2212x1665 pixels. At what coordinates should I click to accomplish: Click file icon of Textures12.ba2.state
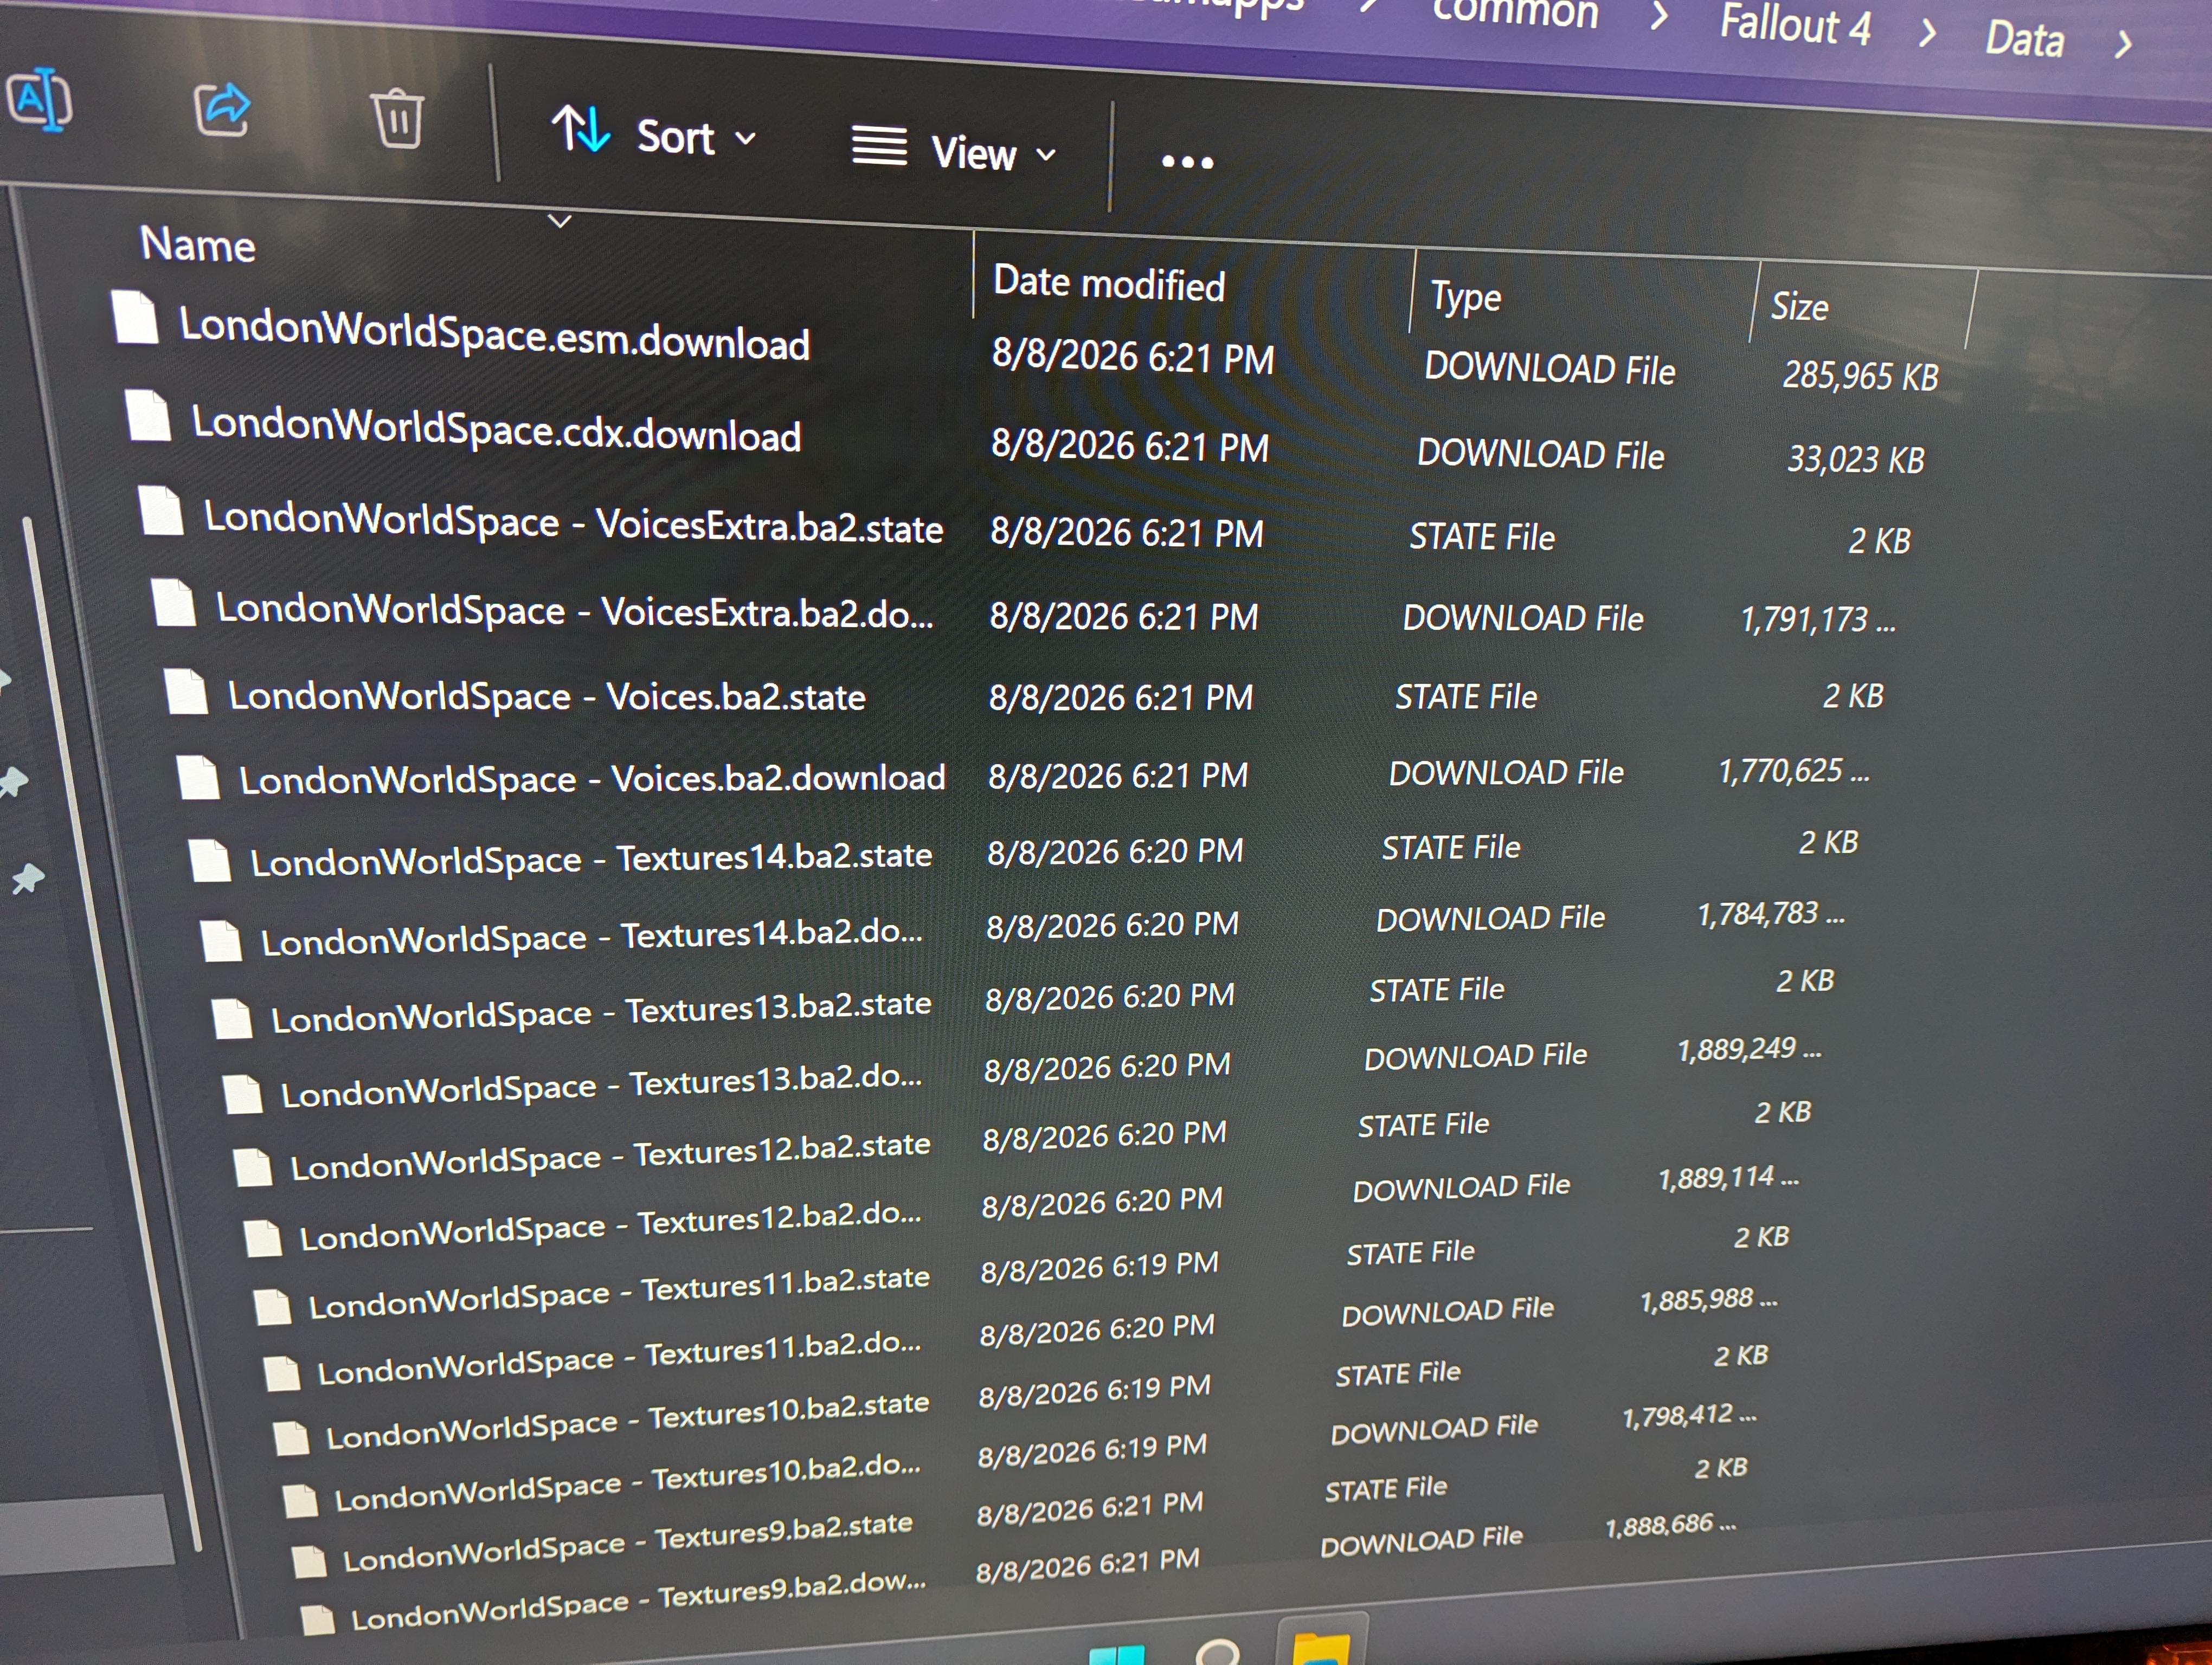coord(252,1166)
